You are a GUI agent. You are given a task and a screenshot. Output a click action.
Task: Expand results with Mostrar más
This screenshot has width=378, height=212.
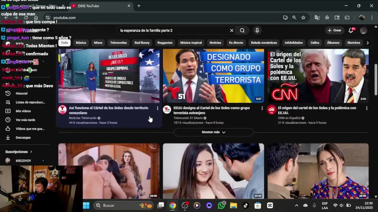[213, 132]
